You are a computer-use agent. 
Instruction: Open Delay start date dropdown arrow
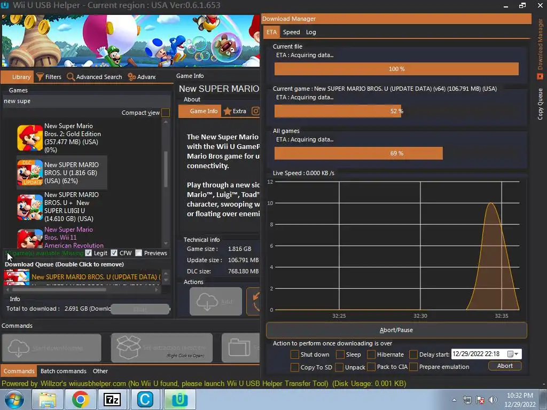pos(517,354)
